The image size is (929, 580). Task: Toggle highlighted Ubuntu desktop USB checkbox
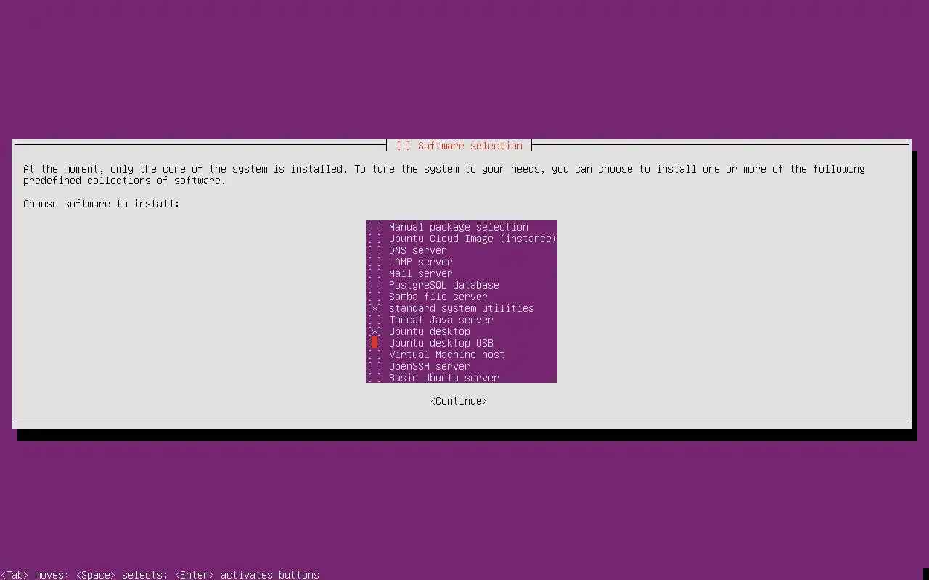375,343
